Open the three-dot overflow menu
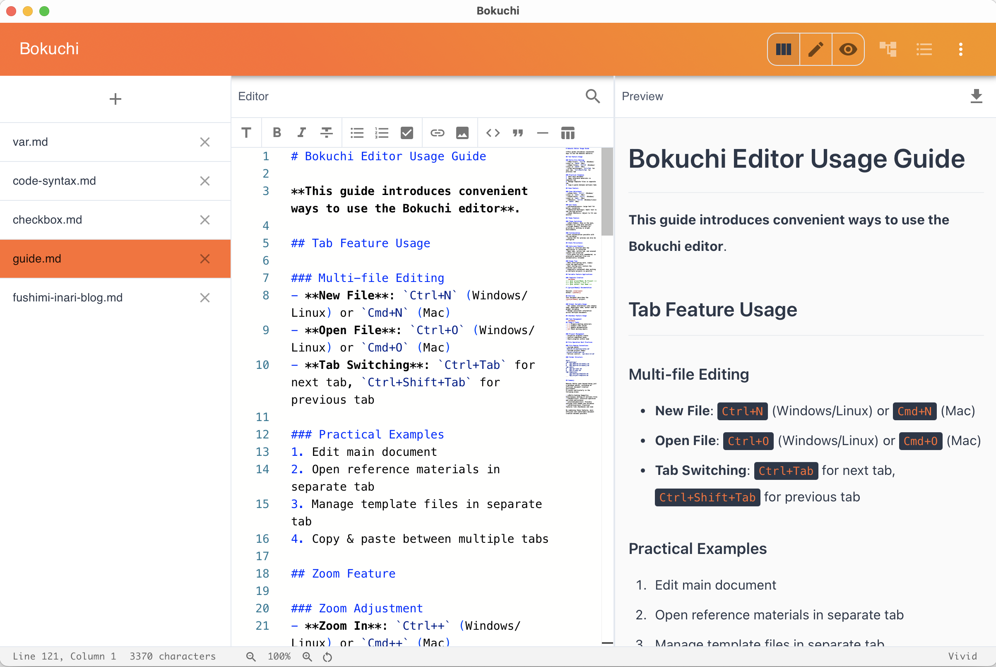 [961, 49]
